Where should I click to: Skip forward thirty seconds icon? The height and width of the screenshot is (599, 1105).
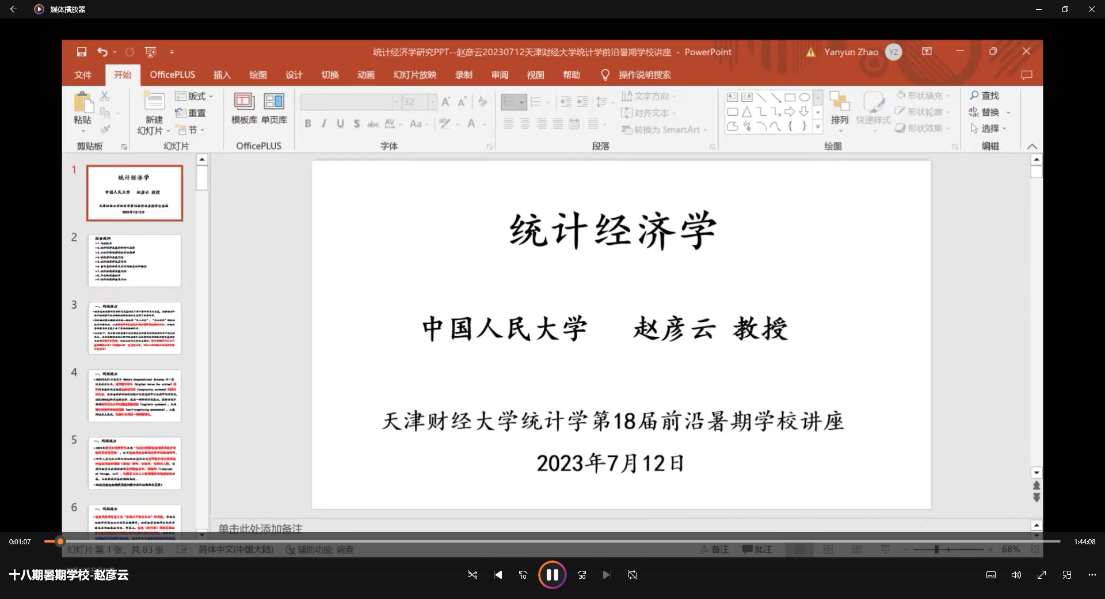pyautogui.click(x=582, y=575)
